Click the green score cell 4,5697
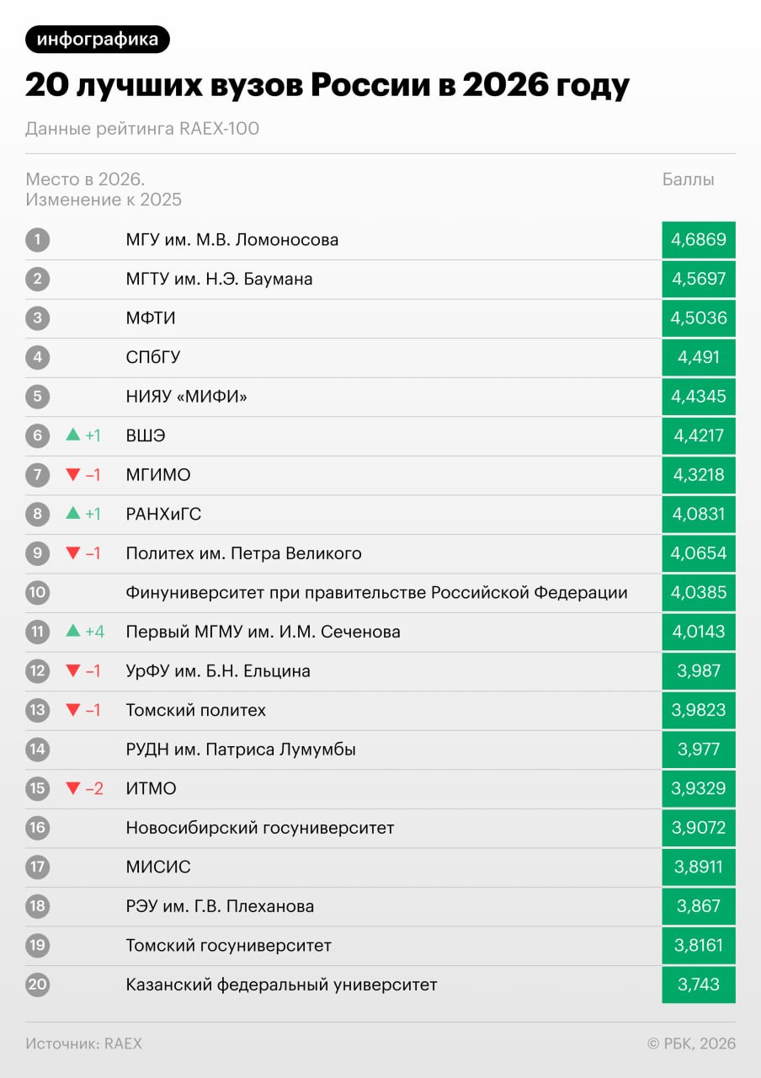Viewport: 761px width, 1078px height. pyautogui.click(x=699, y=279)
